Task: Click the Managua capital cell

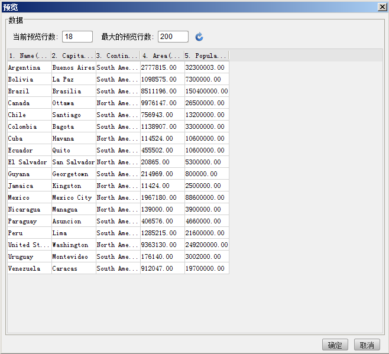Action: point(74,209)
